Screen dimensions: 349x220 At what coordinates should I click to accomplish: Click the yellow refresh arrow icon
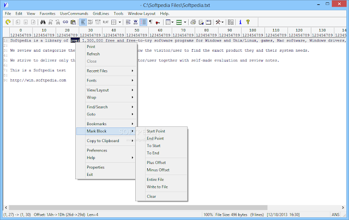point(8,22)
